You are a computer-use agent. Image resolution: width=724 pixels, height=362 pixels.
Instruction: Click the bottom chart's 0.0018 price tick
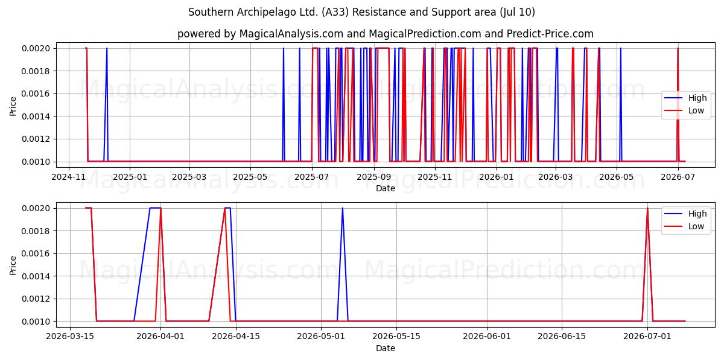coord(36,231)
